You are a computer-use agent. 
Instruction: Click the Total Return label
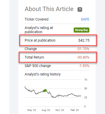click(x=34, y=57)
